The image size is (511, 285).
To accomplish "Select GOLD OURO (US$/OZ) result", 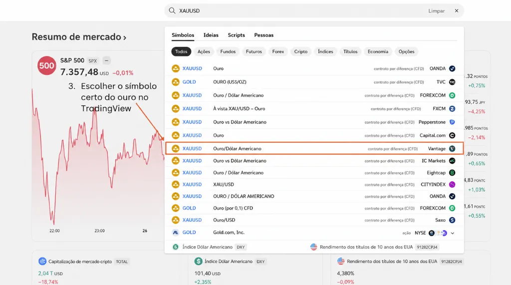I will (314, 82).
